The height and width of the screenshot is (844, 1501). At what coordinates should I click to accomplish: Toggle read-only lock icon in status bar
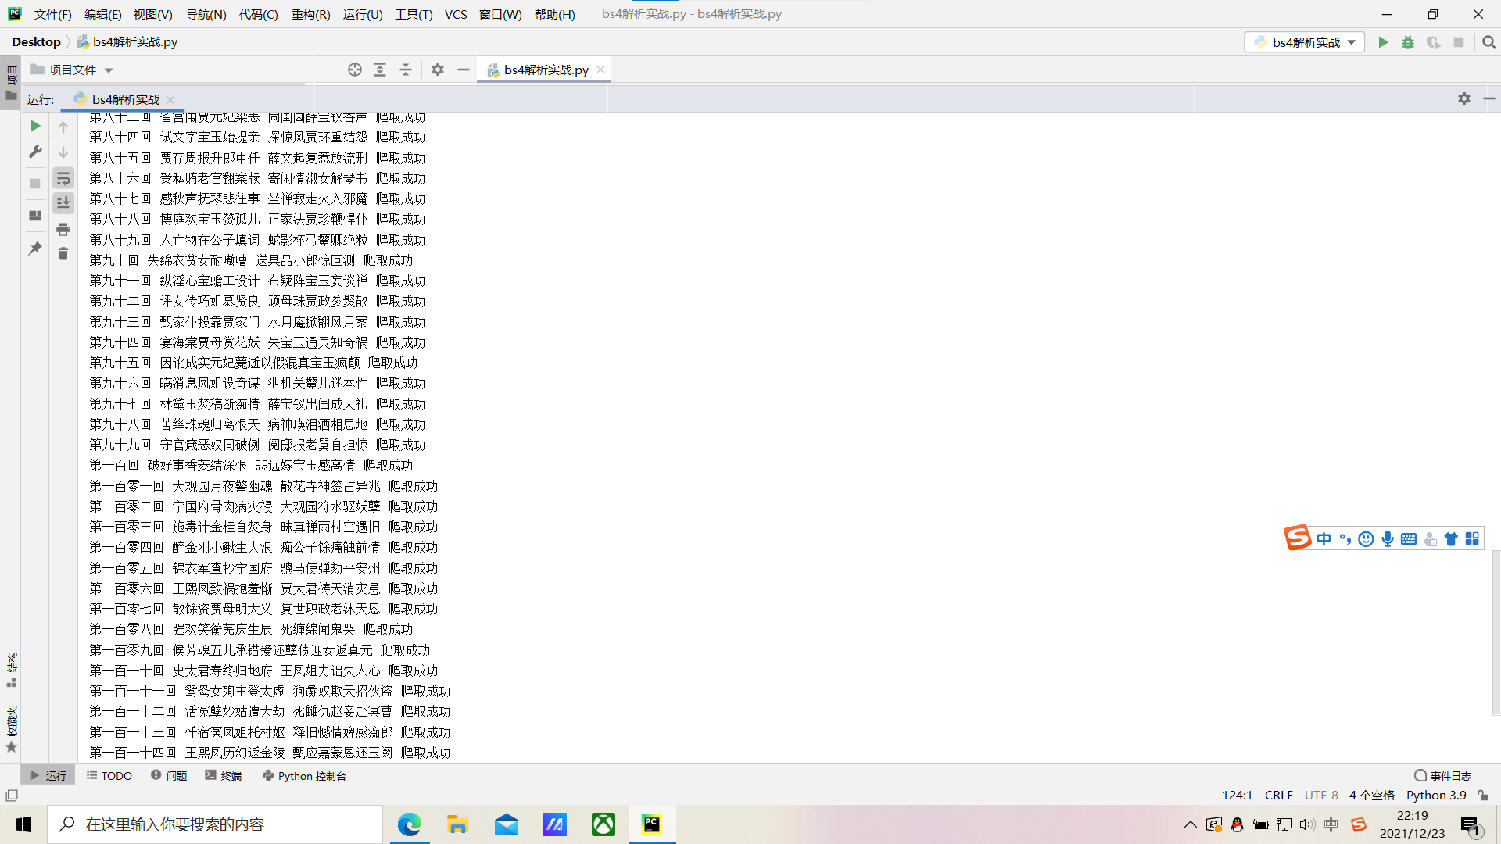point(1483,795)
